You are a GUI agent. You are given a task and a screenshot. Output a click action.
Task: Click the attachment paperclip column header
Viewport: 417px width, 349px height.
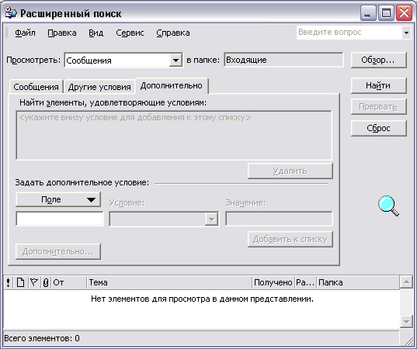(46, 282)
